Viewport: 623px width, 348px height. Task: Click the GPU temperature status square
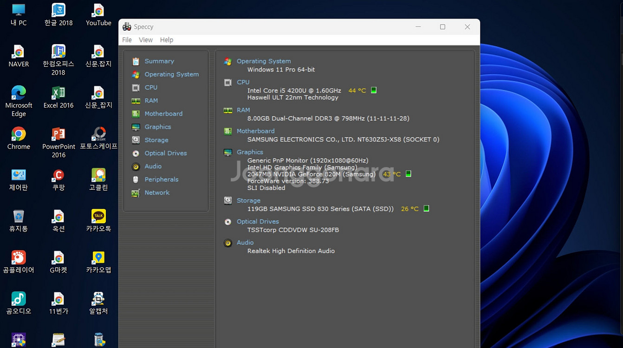click(409, 174)
